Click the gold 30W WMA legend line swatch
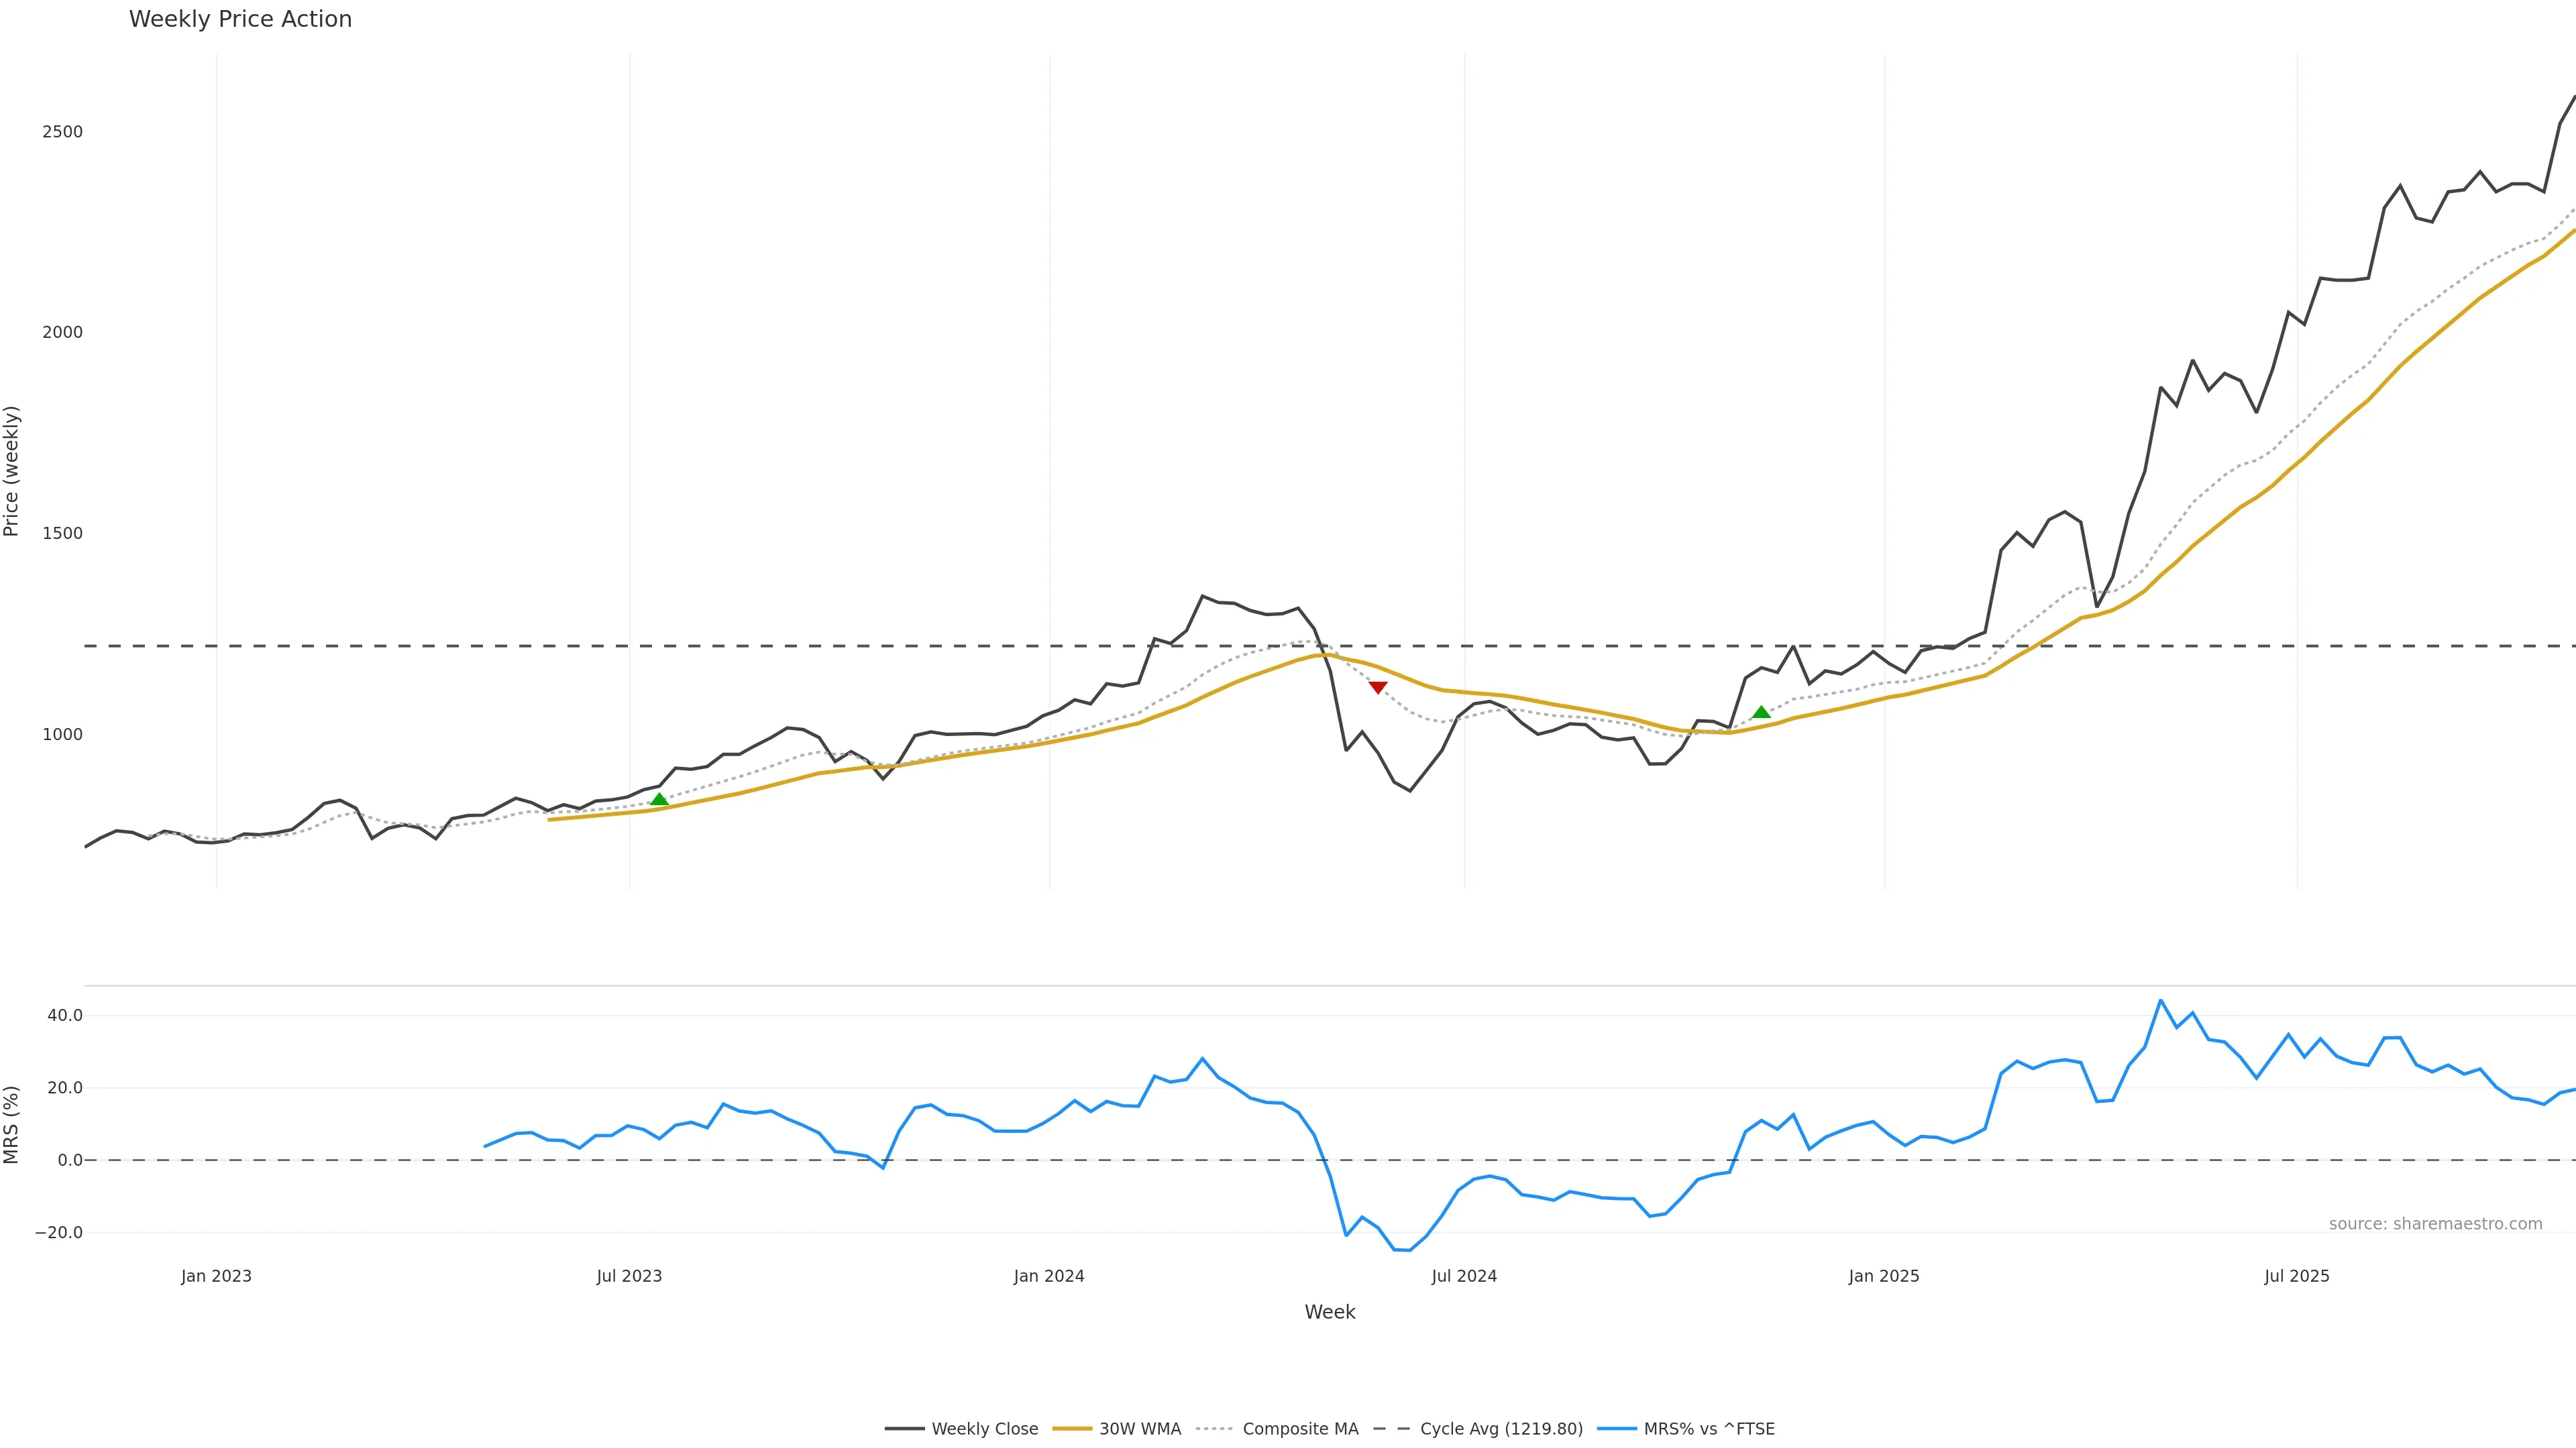This screenshot has width=2576, height=1448. (x=1072, y=1429)
